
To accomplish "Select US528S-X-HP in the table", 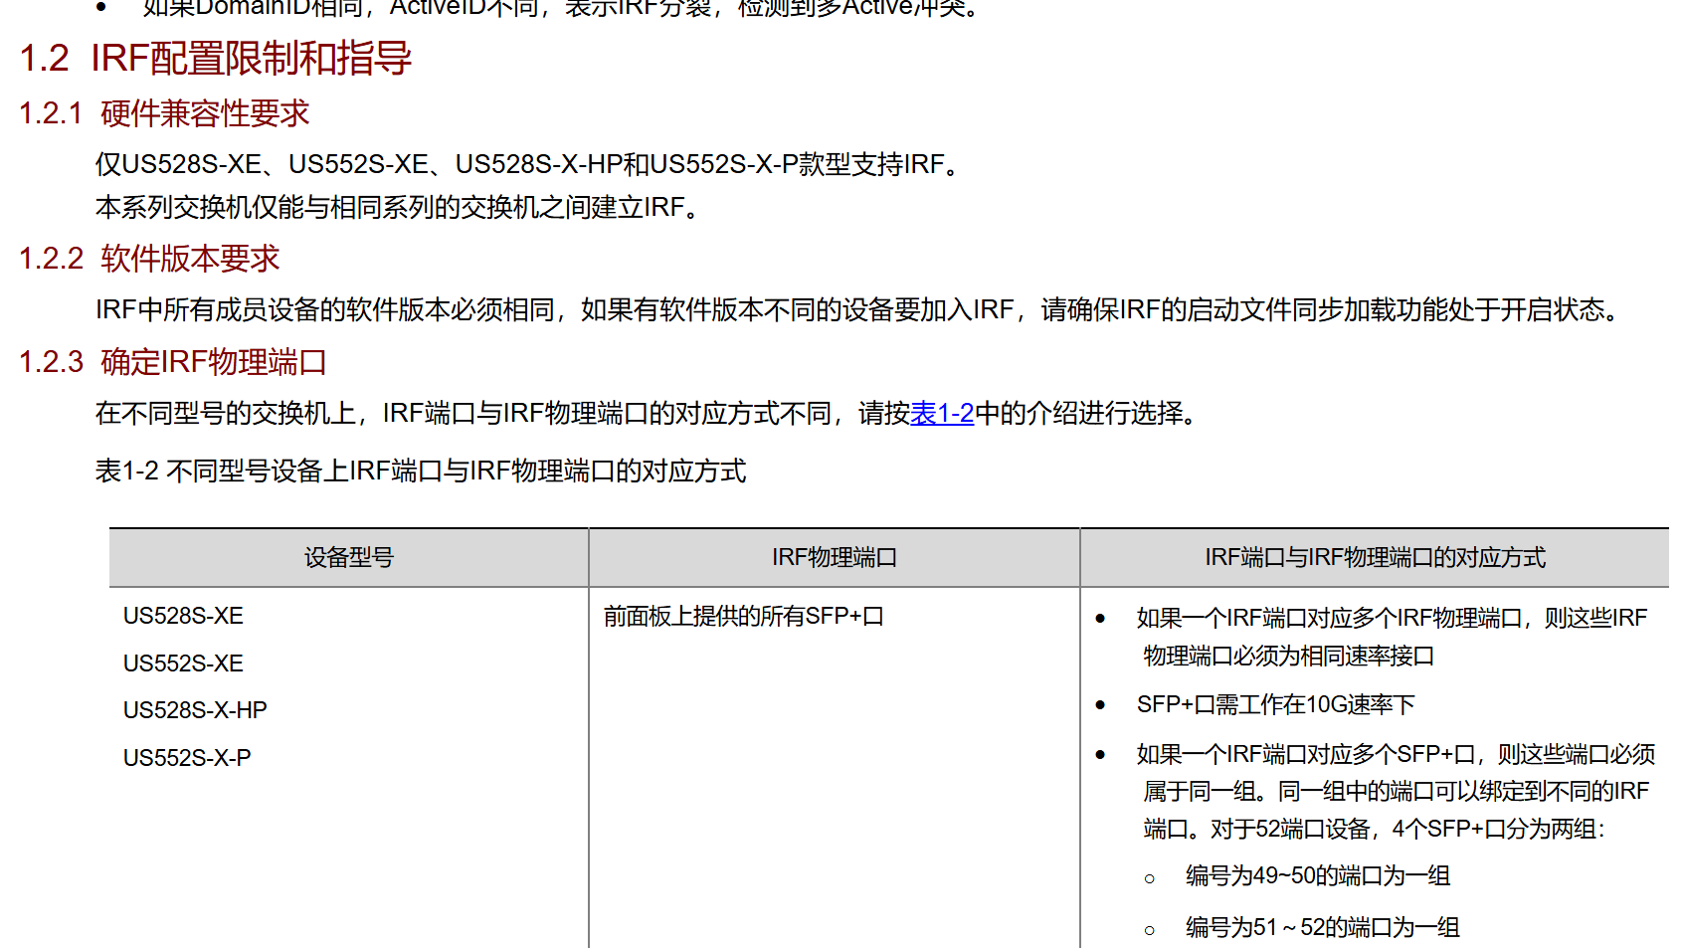I will [195, 710].
